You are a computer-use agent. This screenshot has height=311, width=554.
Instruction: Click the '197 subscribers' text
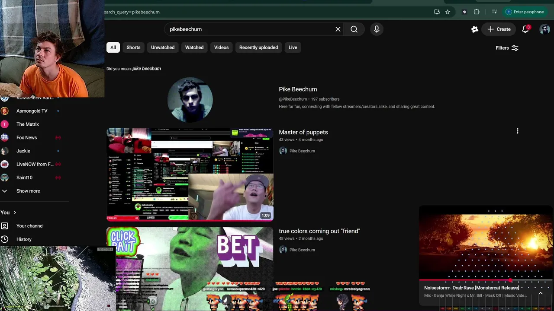coord(325,99)
